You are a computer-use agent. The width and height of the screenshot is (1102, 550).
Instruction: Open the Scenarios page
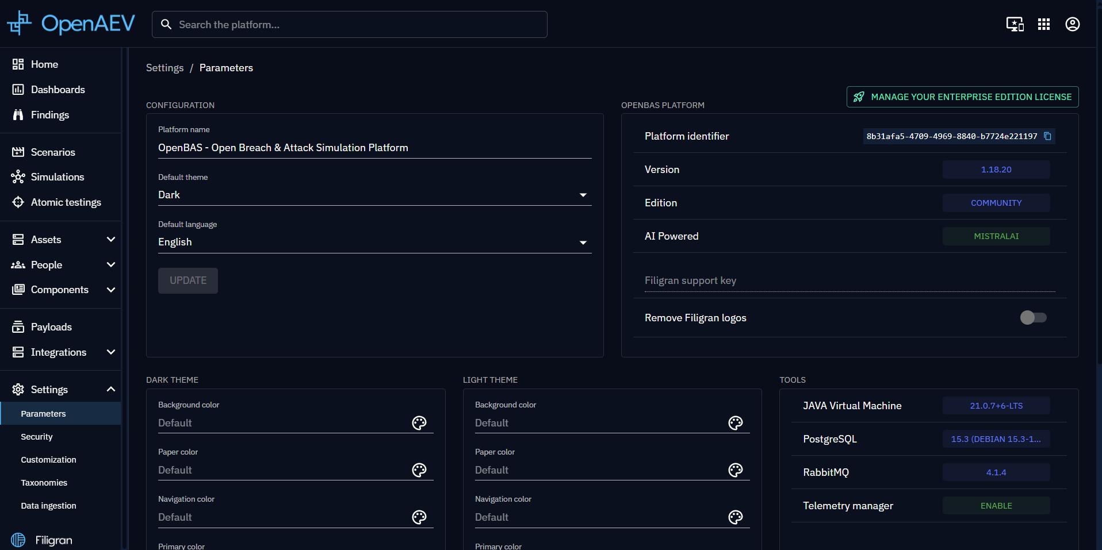53,152
